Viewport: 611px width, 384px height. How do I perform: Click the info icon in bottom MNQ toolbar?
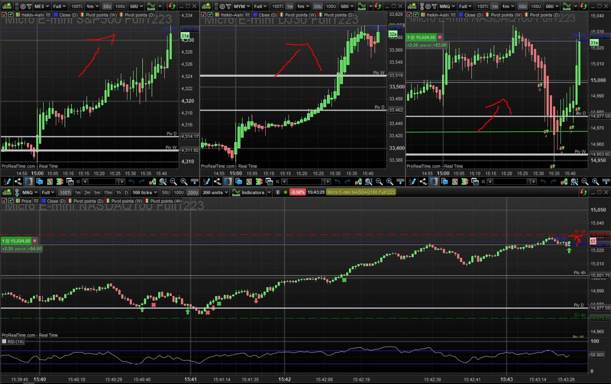pos(278,192)
